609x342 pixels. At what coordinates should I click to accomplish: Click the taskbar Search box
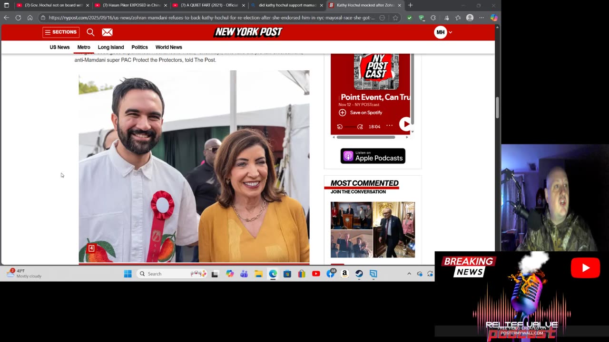[x=173, y=274]
